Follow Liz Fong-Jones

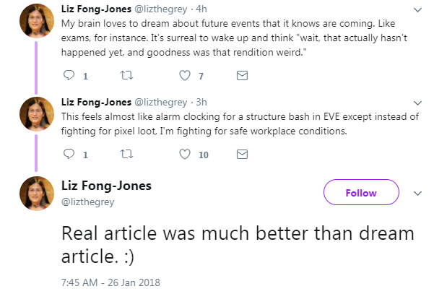[361, 192]
